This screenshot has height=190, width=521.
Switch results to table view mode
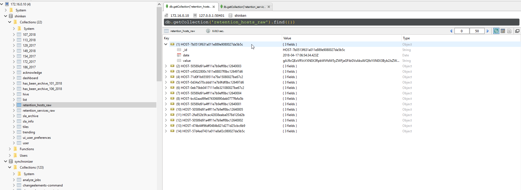click(503, 31)
